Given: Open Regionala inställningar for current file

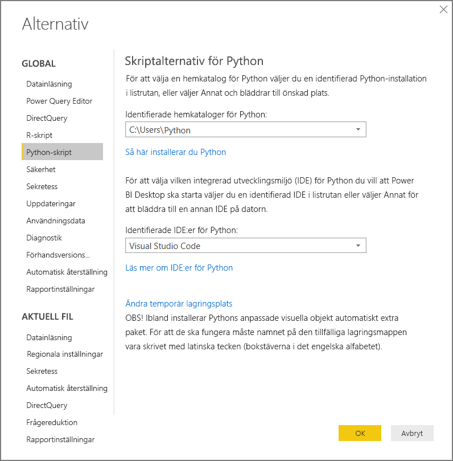Looking at the screenshot, I should click(59, 354).
